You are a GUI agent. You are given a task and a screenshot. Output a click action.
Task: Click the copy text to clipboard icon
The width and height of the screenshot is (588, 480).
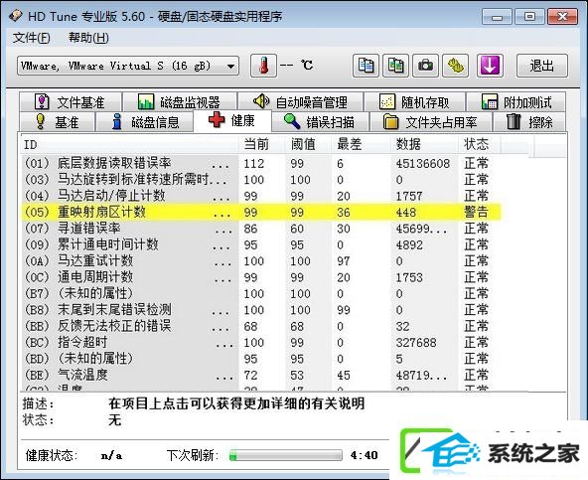click(366, 66)
